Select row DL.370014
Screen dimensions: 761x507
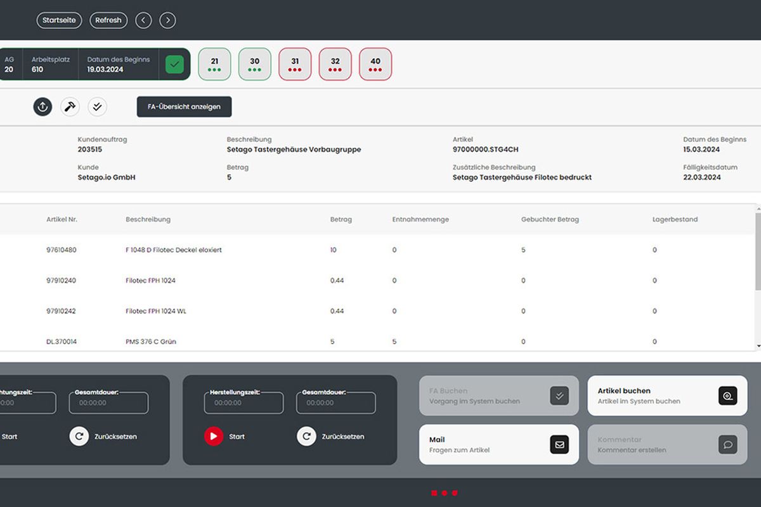377,342
